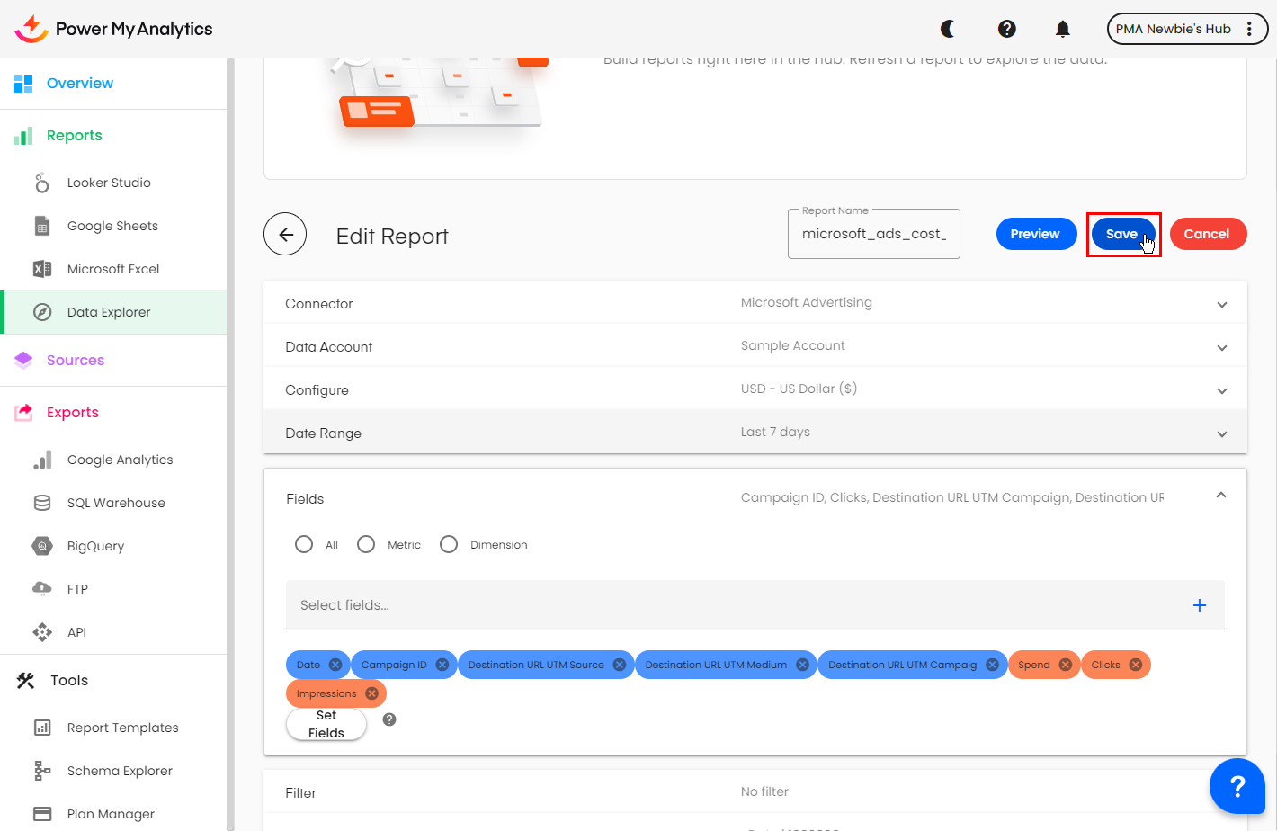Open Looker Studio in sidebar

[x=109, y=183]
